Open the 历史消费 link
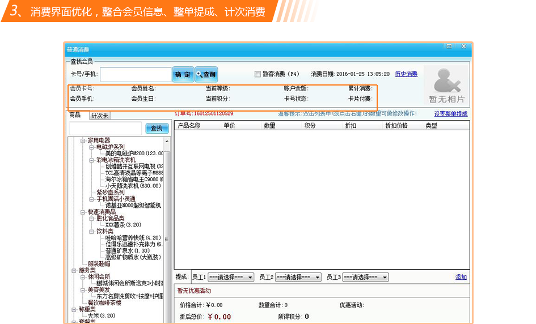 [x=406, y=74]
